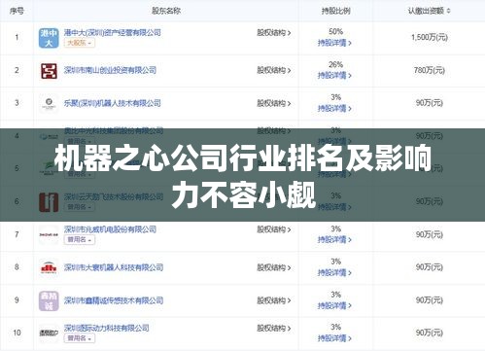Open 股权结构 for 港中大(深圳)资产经营有限公司
The width and height of the screenshot is (485, 351).
[274, 33]
